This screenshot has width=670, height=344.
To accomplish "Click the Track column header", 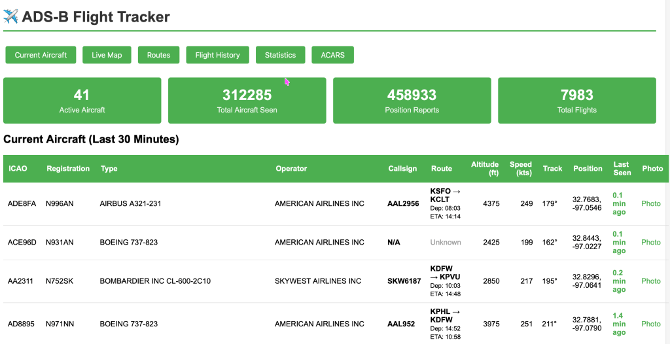I will click(x=552, y=168).
